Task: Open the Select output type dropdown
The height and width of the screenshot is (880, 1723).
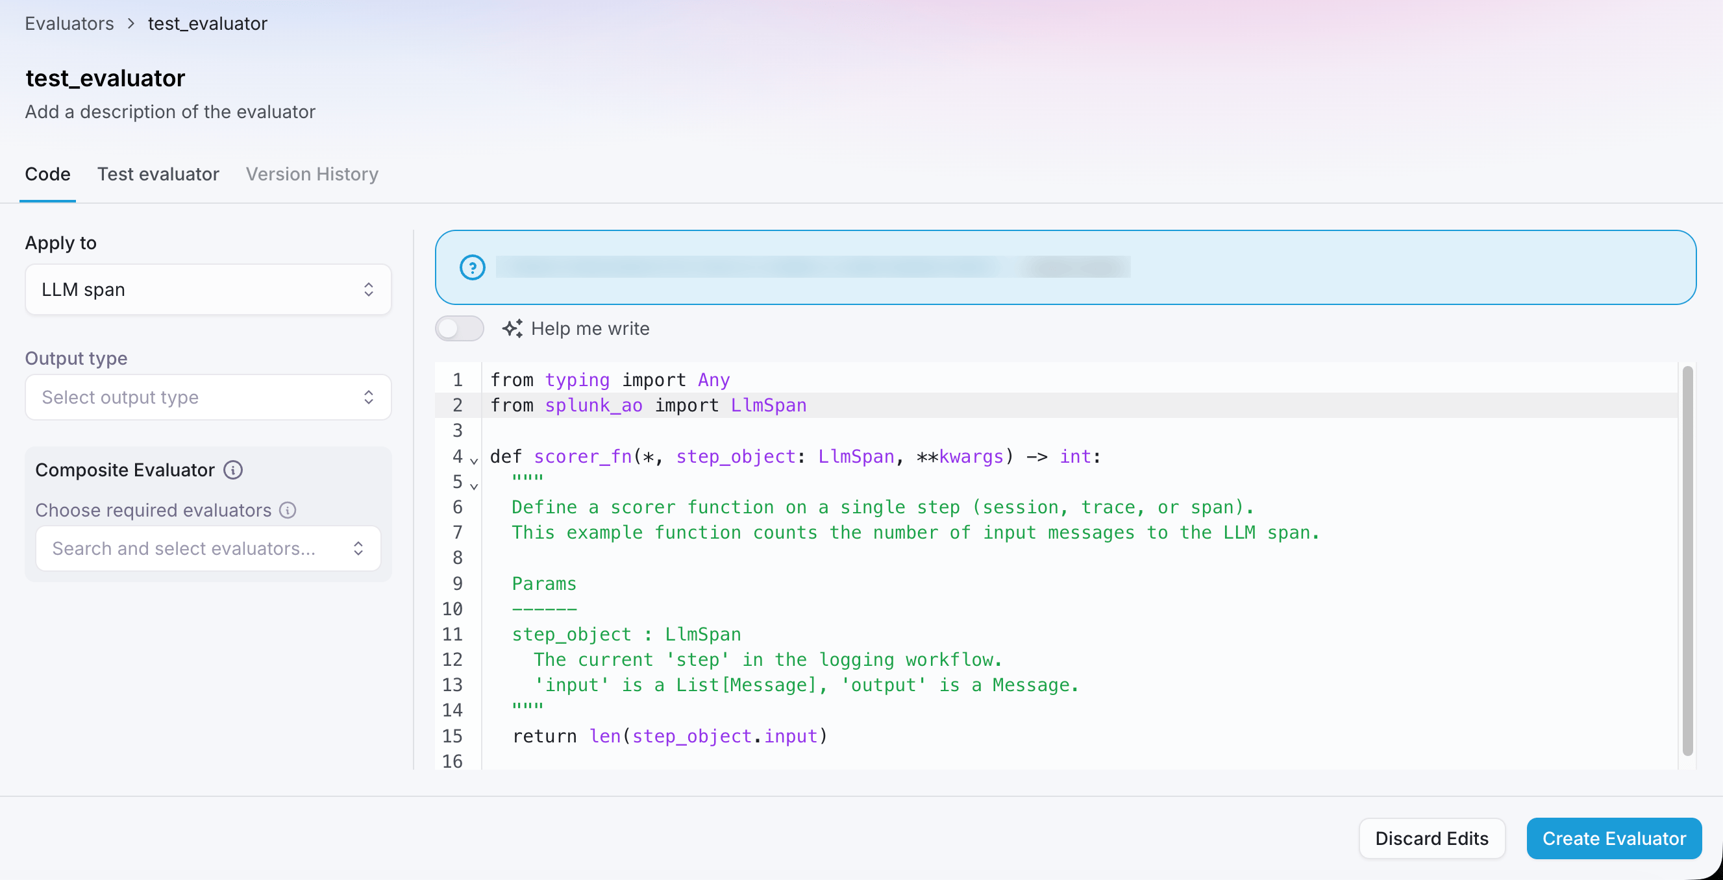Action: pyautogui.click(x=208, y=397)
